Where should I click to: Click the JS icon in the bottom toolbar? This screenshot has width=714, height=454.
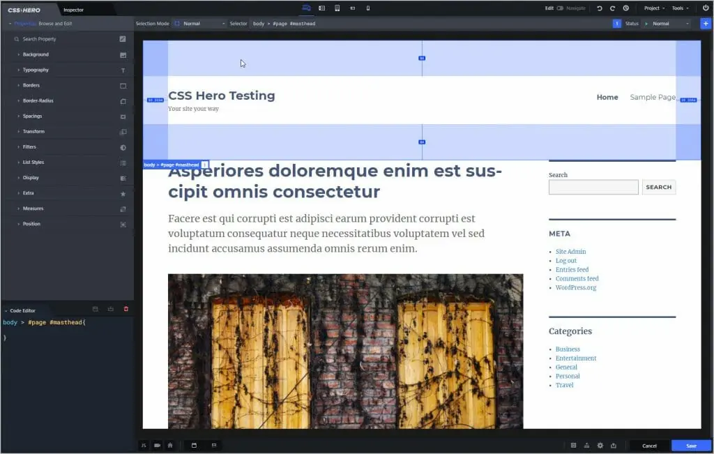(144, 445)
